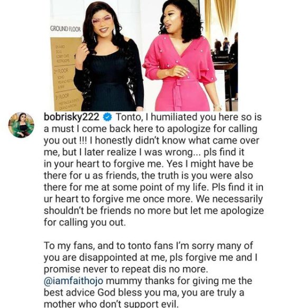Click the 'mother who don't support evil' line
The height and width of the screenshot is (308, 284).
111,304
